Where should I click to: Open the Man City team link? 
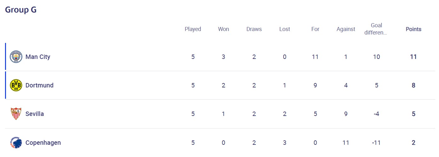[x=38, y=57]
